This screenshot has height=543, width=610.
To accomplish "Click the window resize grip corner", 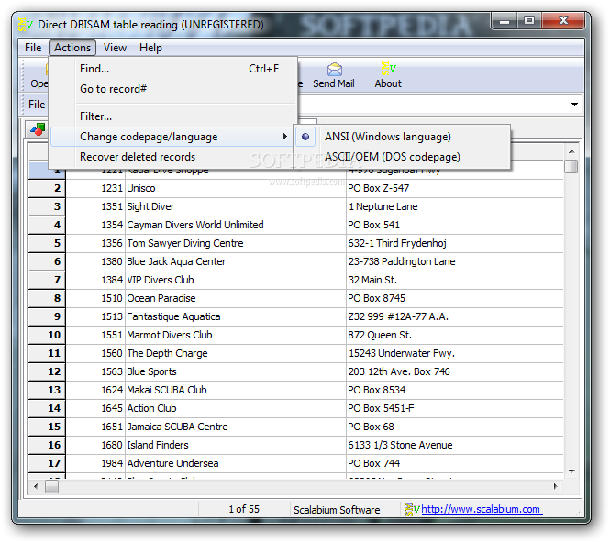I will point(579,512).
